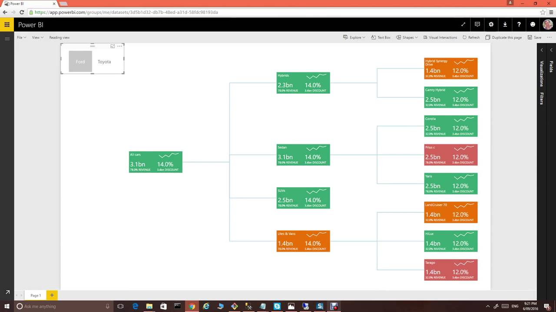The width and height of the screenshot is (556, 312).
Task: Open the Visualizations pane label
Action: point(542,74)
